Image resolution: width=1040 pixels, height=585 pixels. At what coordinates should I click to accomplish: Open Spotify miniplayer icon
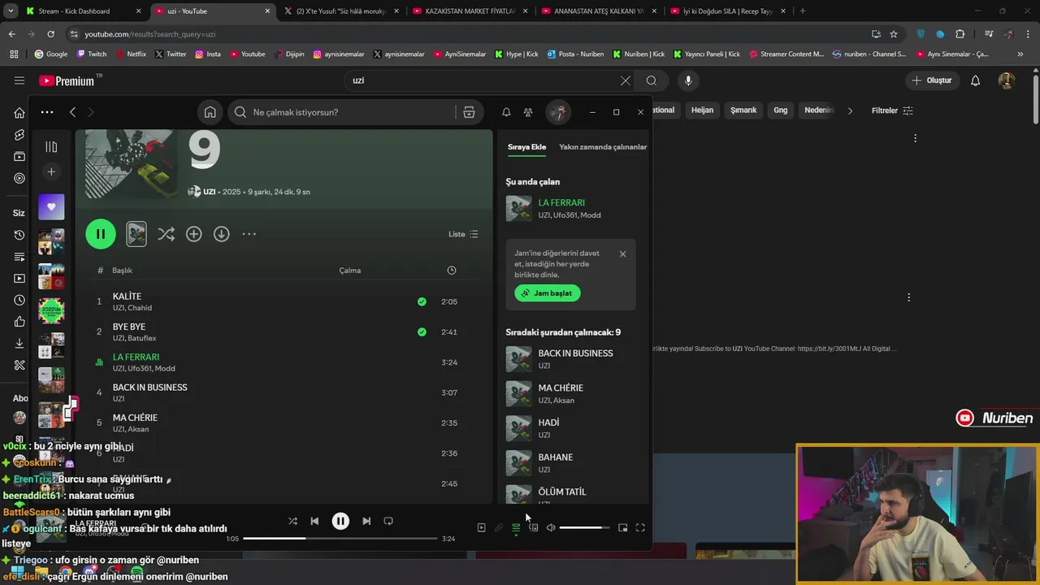[x=622, y=528]
